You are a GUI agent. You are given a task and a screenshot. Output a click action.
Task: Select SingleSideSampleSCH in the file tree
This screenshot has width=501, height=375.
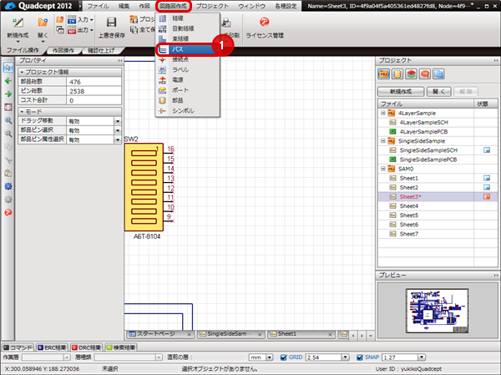pyautogui.click(x=428, y=150)
